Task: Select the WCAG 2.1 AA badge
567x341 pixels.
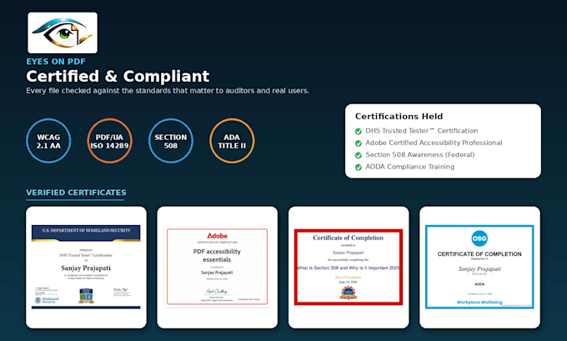Action: [x=48, y=141]
